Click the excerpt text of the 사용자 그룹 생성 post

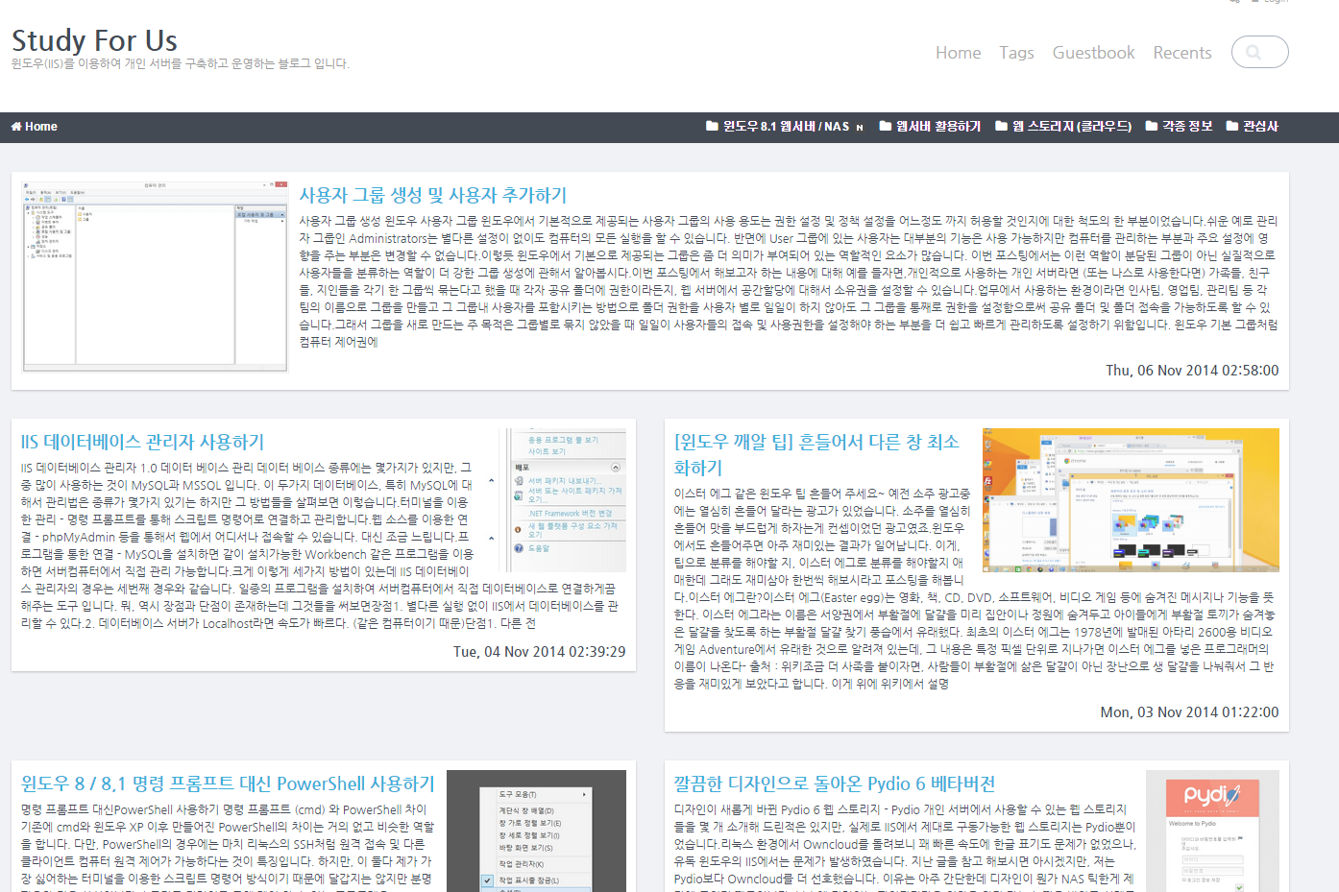tap(789, 281)
